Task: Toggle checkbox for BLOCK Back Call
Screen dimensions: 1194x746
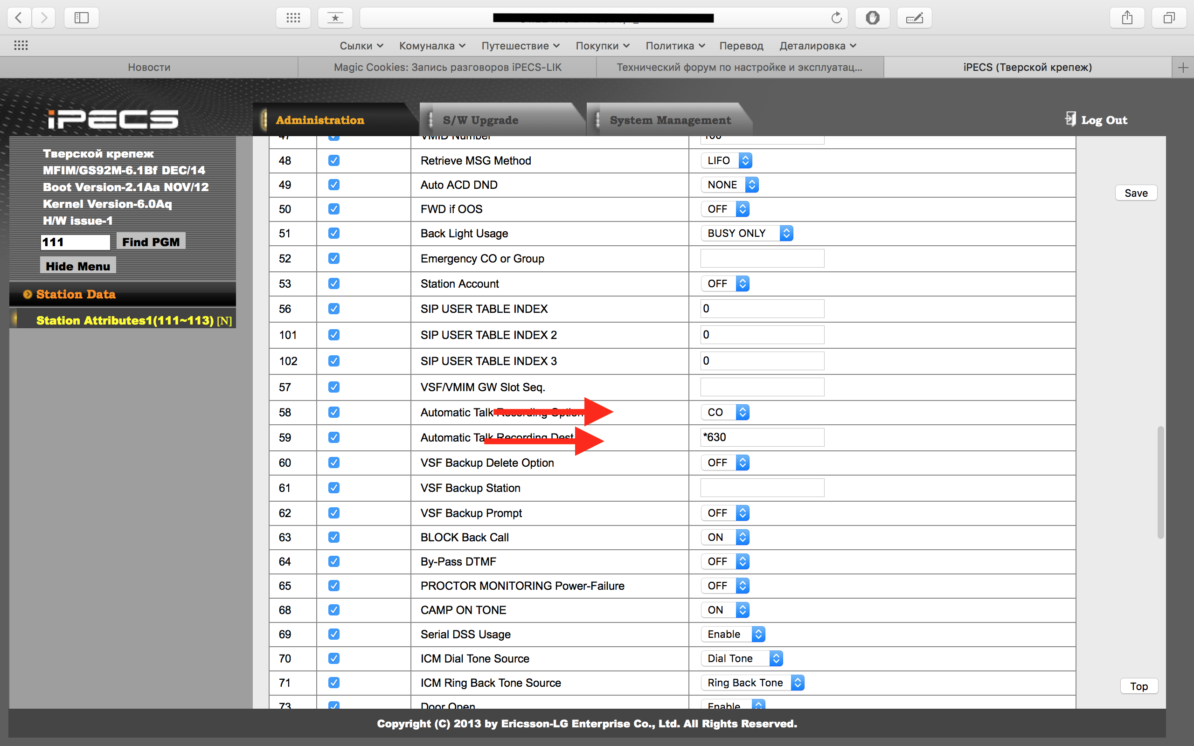Action: pyautogui.click(x=334, y=537)
